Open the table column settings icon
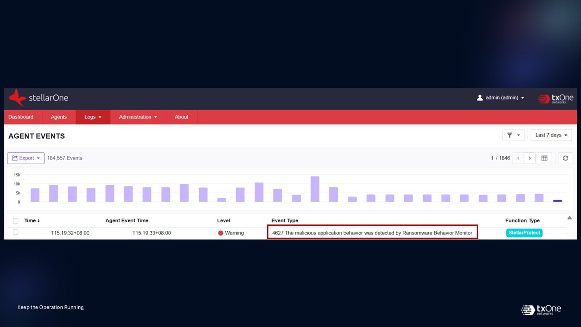This screenshot has height=327, width=581. pyautogui.click(x=544, y=158)
